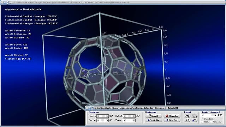Click the Zoom slider track
This screenshot has height=127, width=226.
coord(129,120)
